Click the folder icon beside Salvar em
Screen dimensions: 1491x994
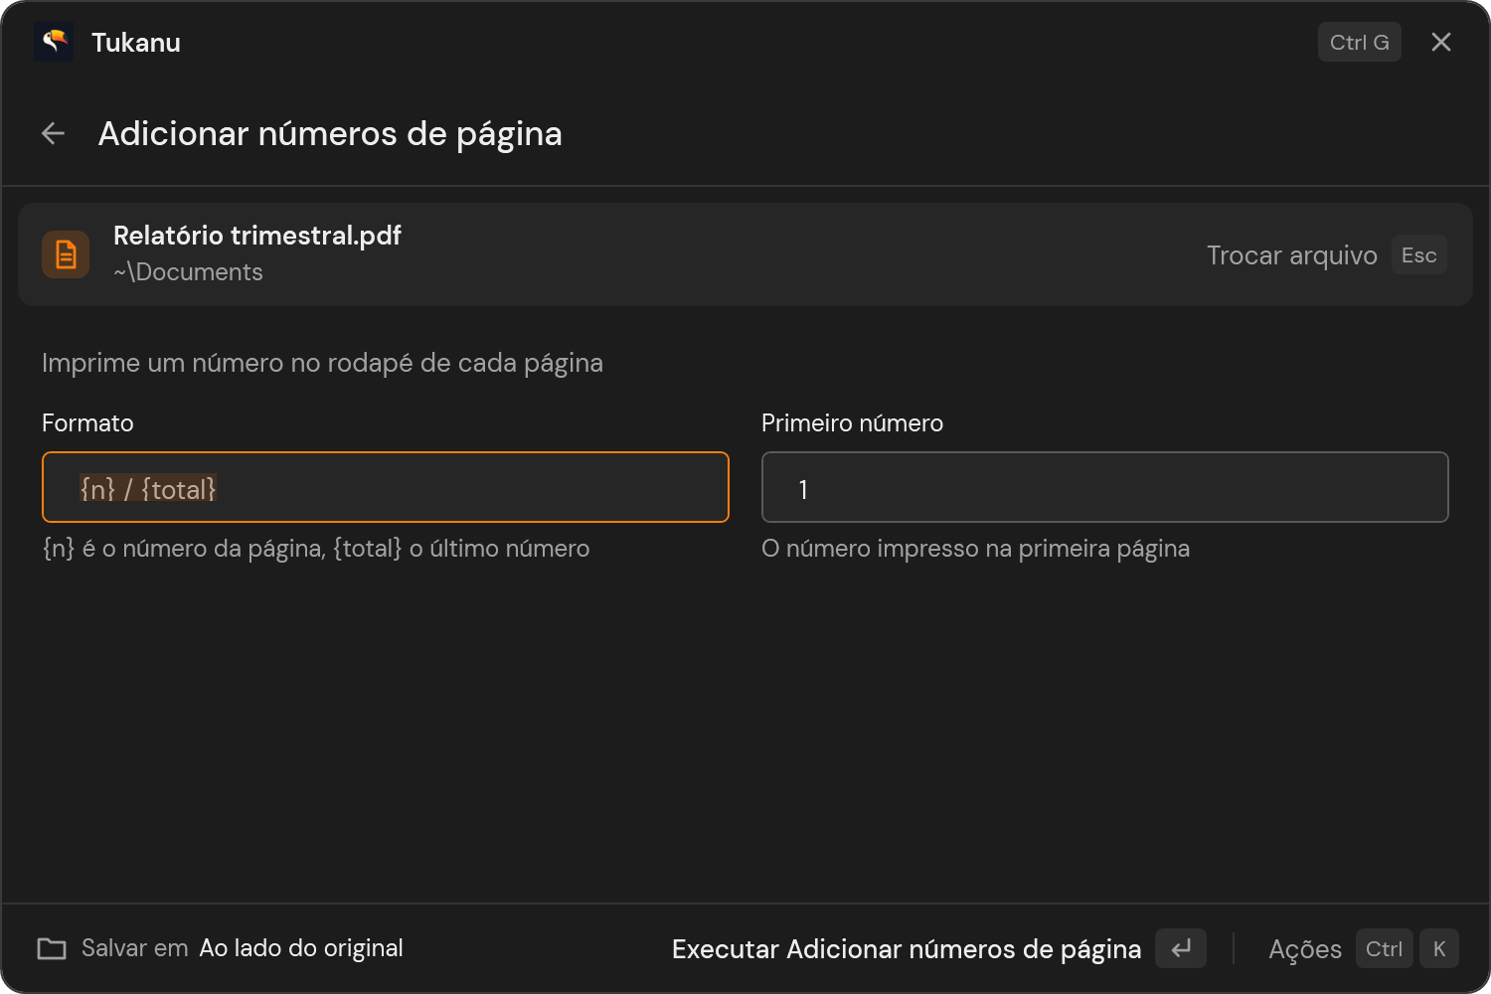point(52,948)
